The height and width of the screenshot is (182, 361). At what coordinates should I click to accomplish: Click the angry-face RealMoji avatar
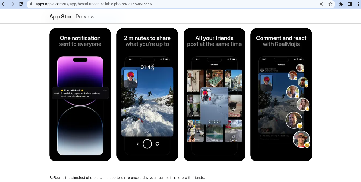click(294, 120)
